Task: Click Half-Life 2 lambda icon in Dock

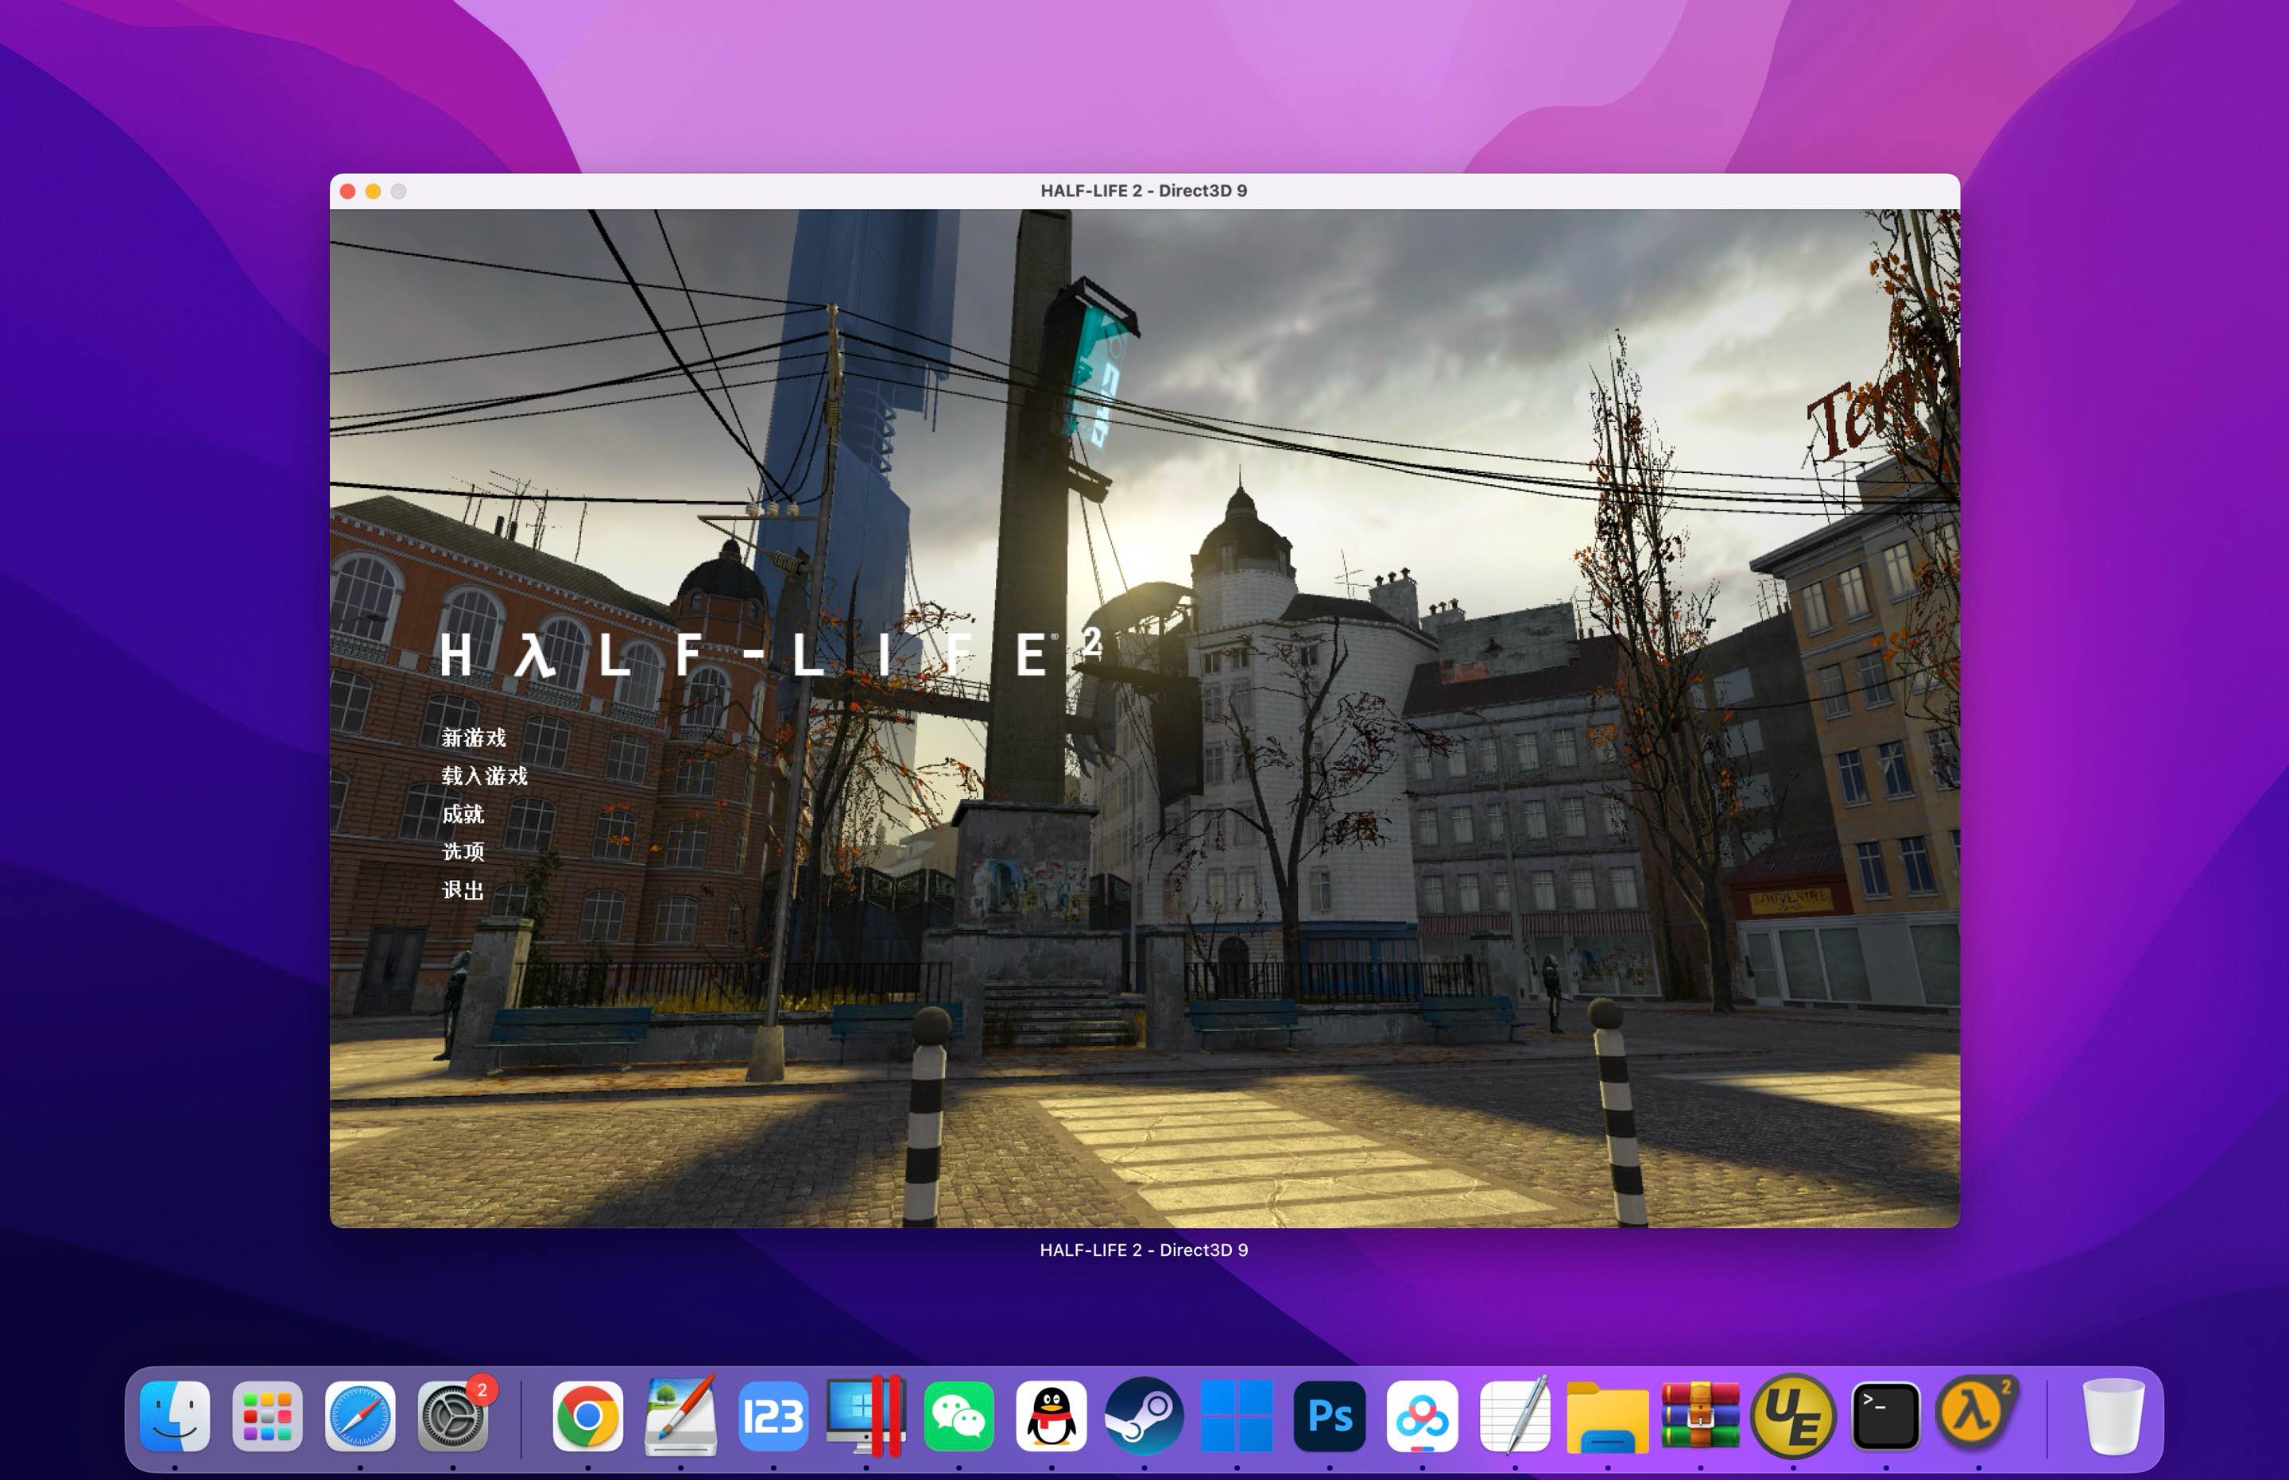Action: point(1976,1412)
